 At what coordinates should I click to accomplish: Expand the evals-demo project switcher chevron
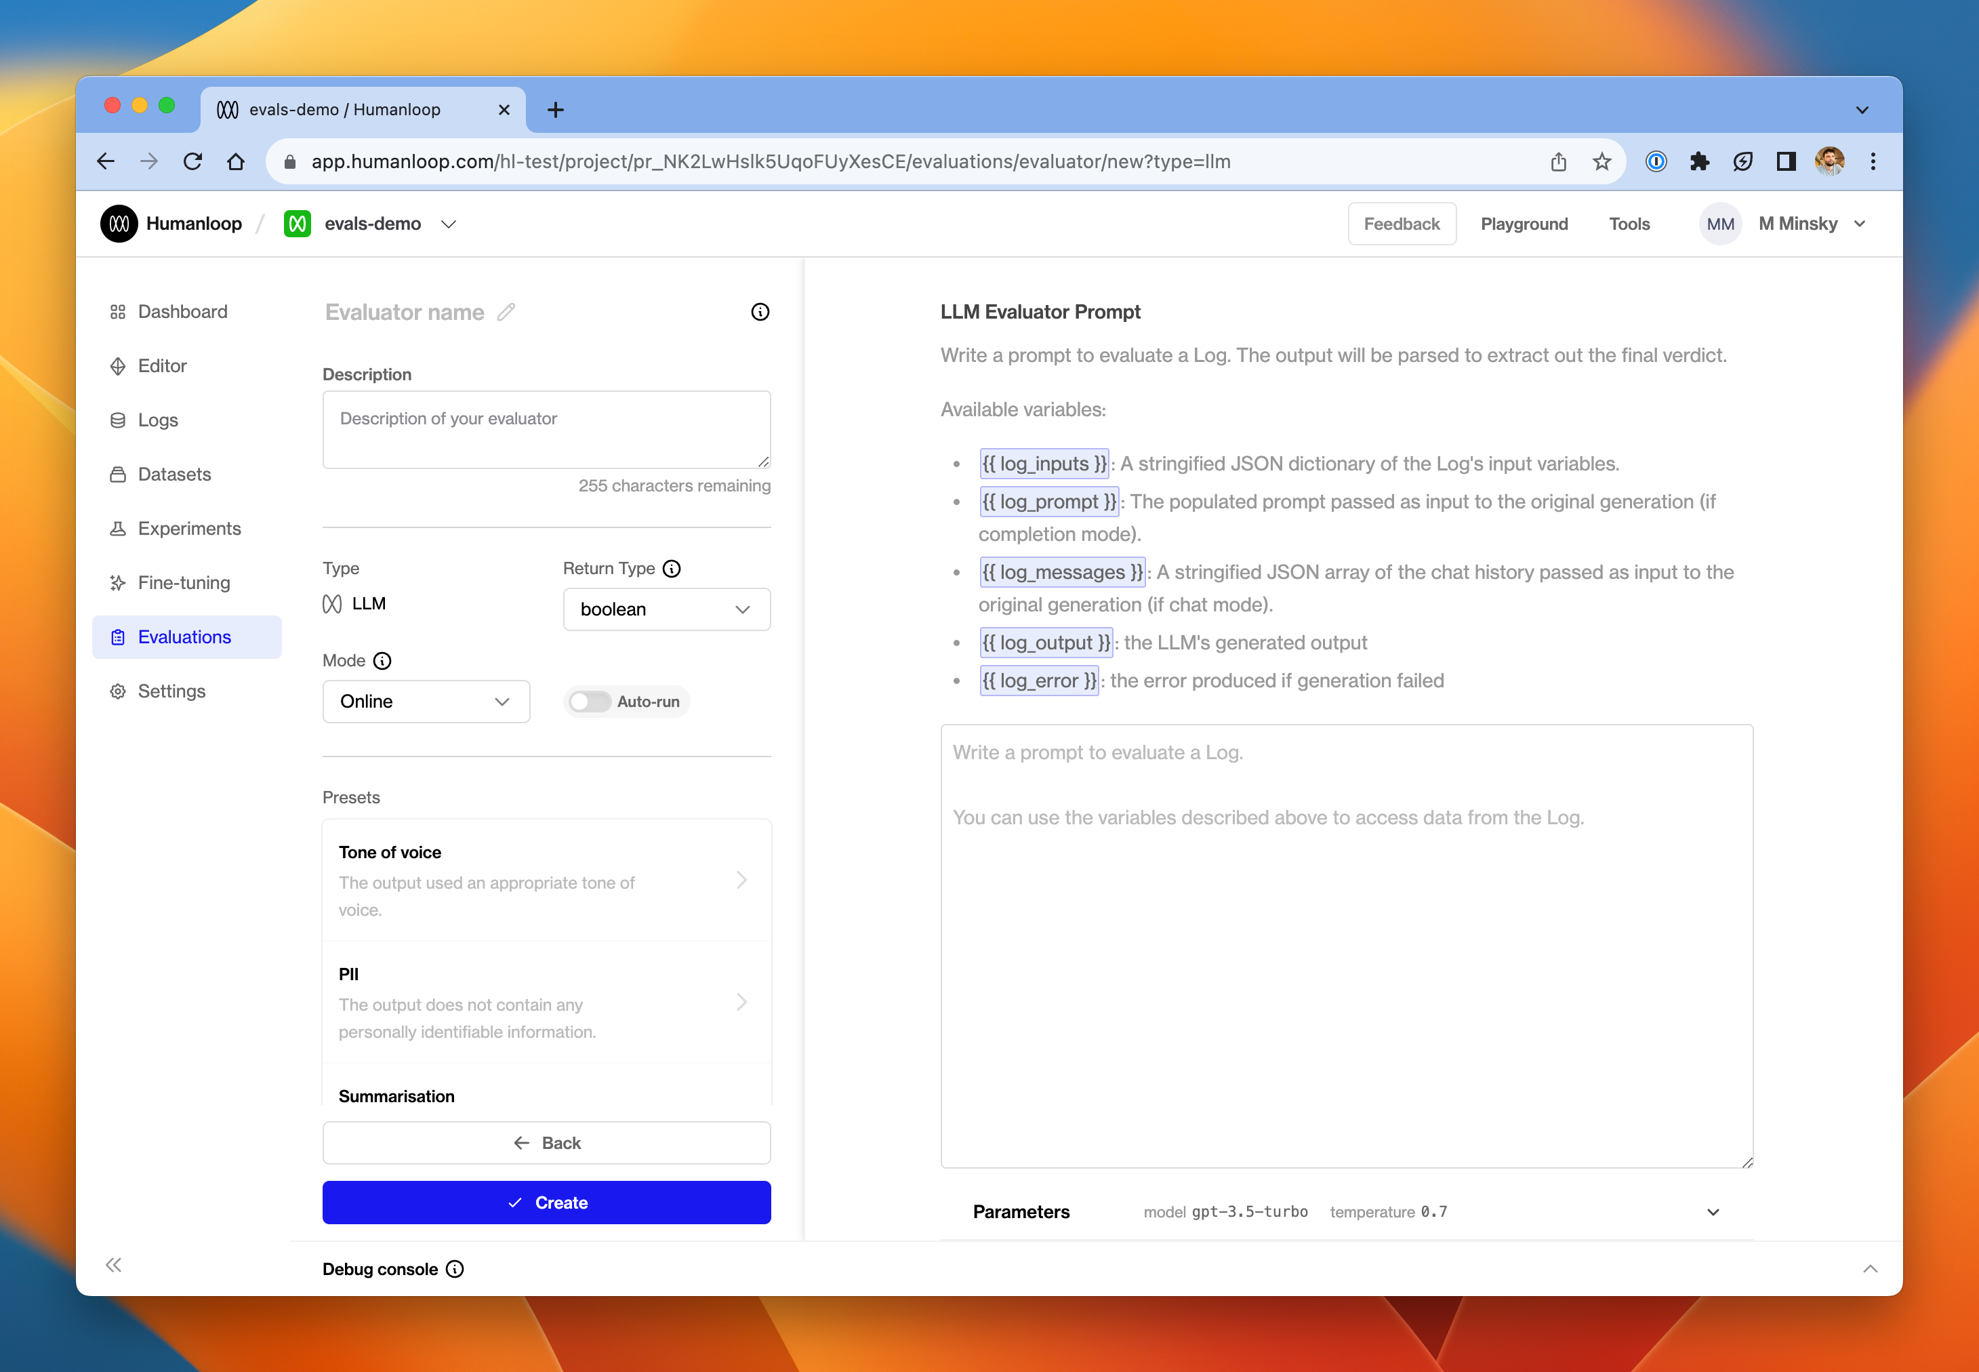click(x=449, y=224)
